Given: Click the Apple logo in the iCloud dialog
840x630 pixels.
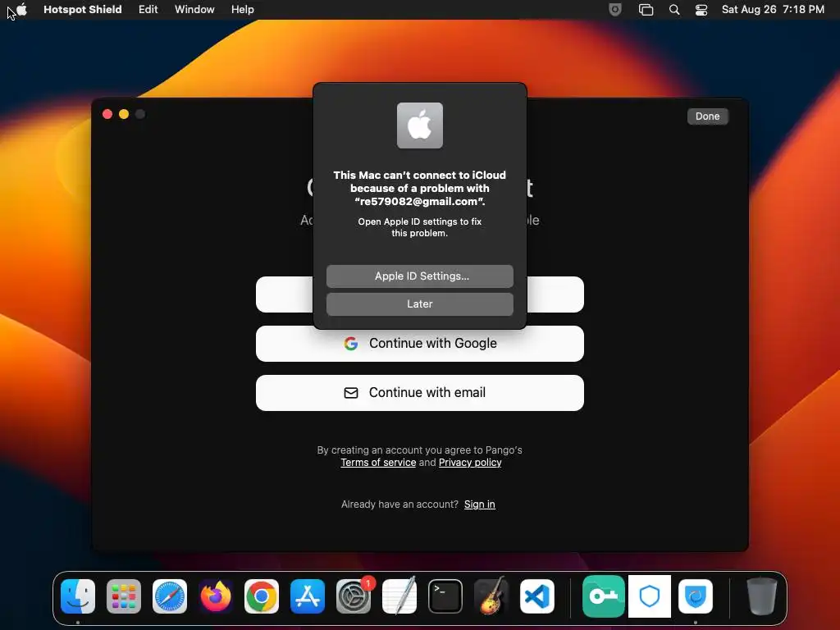Looking at the screenshot, I should [x=419, y=126].
